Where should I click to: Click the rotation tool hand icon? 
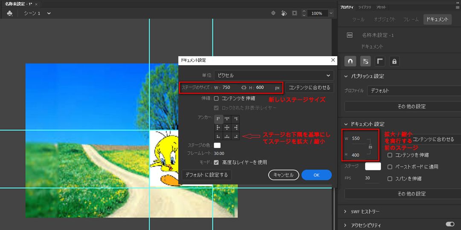(284, 13)
